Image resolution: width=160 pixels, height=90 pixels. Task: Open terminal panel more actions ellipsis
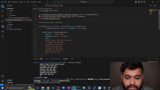coord(152,59)
